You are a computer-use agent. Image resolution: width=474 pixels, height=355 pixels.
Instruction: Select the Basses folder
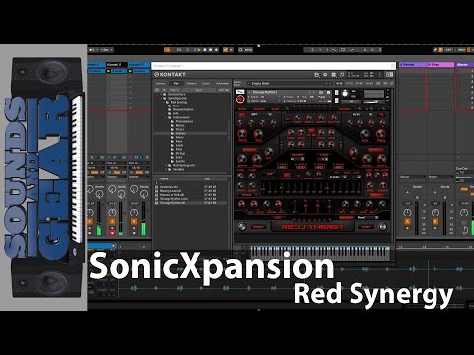click(x=180, y=125)
